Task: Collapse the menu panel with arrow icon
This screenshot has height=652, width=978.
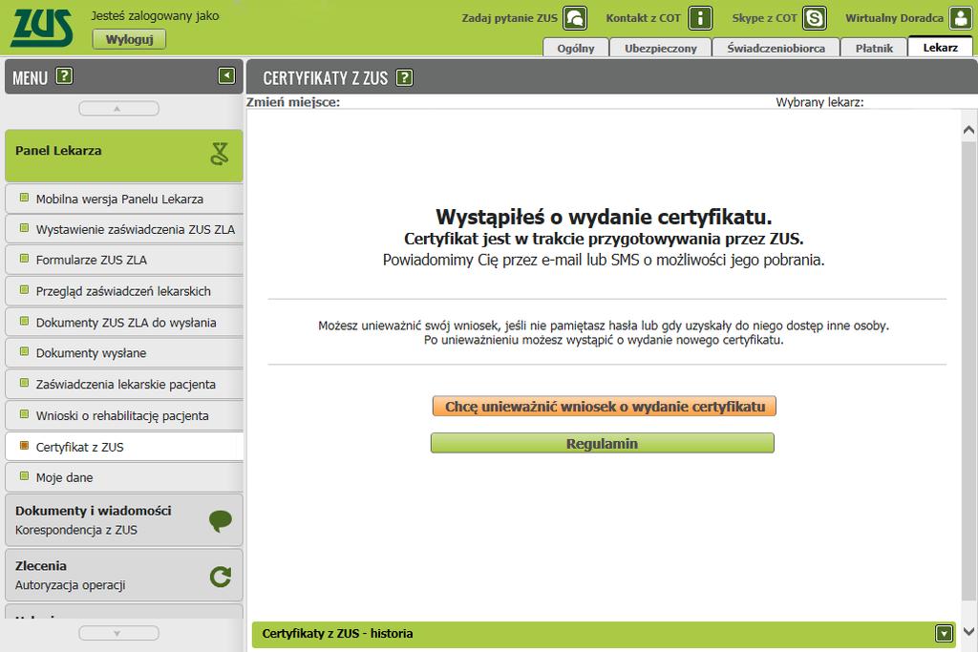Action: coord(226,76)
